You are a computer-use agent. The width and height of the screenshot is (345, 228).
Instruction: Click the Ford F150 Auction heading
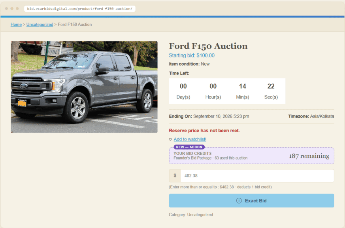click(x=208, y=46)
